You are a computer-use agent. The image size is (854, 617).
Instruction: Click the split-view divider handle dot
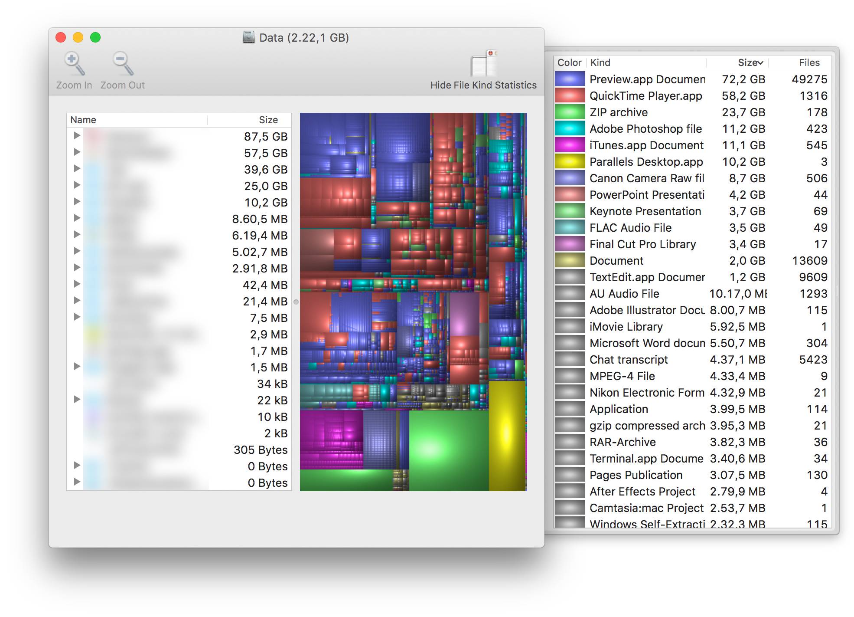[x=296, y=302]
